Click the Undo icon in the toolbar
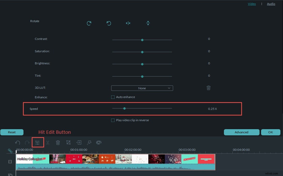 point(18,142)
